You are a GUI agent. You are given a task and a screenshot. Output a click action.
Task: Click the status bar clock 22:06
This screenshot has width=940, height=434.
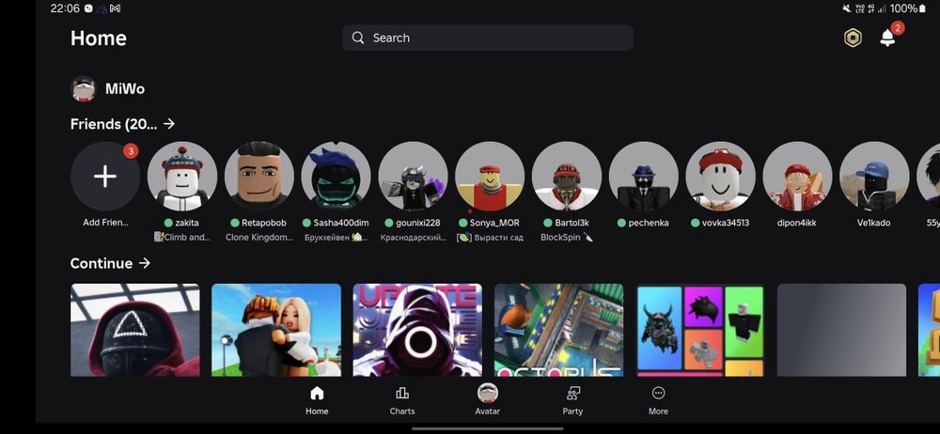point(65,8)
